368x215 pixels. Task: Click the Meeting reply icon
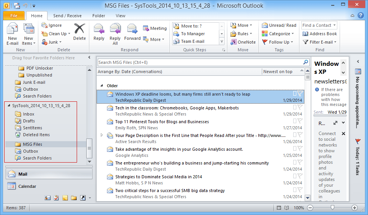point(146,28)
